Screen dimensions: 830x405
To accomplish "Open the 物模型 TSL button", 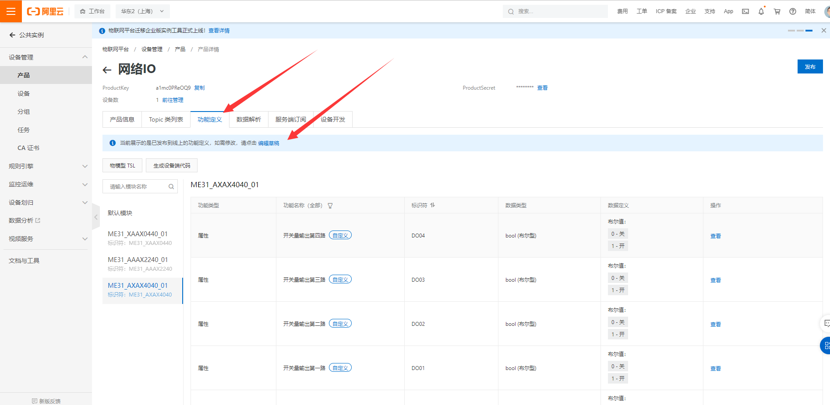I will click(123, 165).
